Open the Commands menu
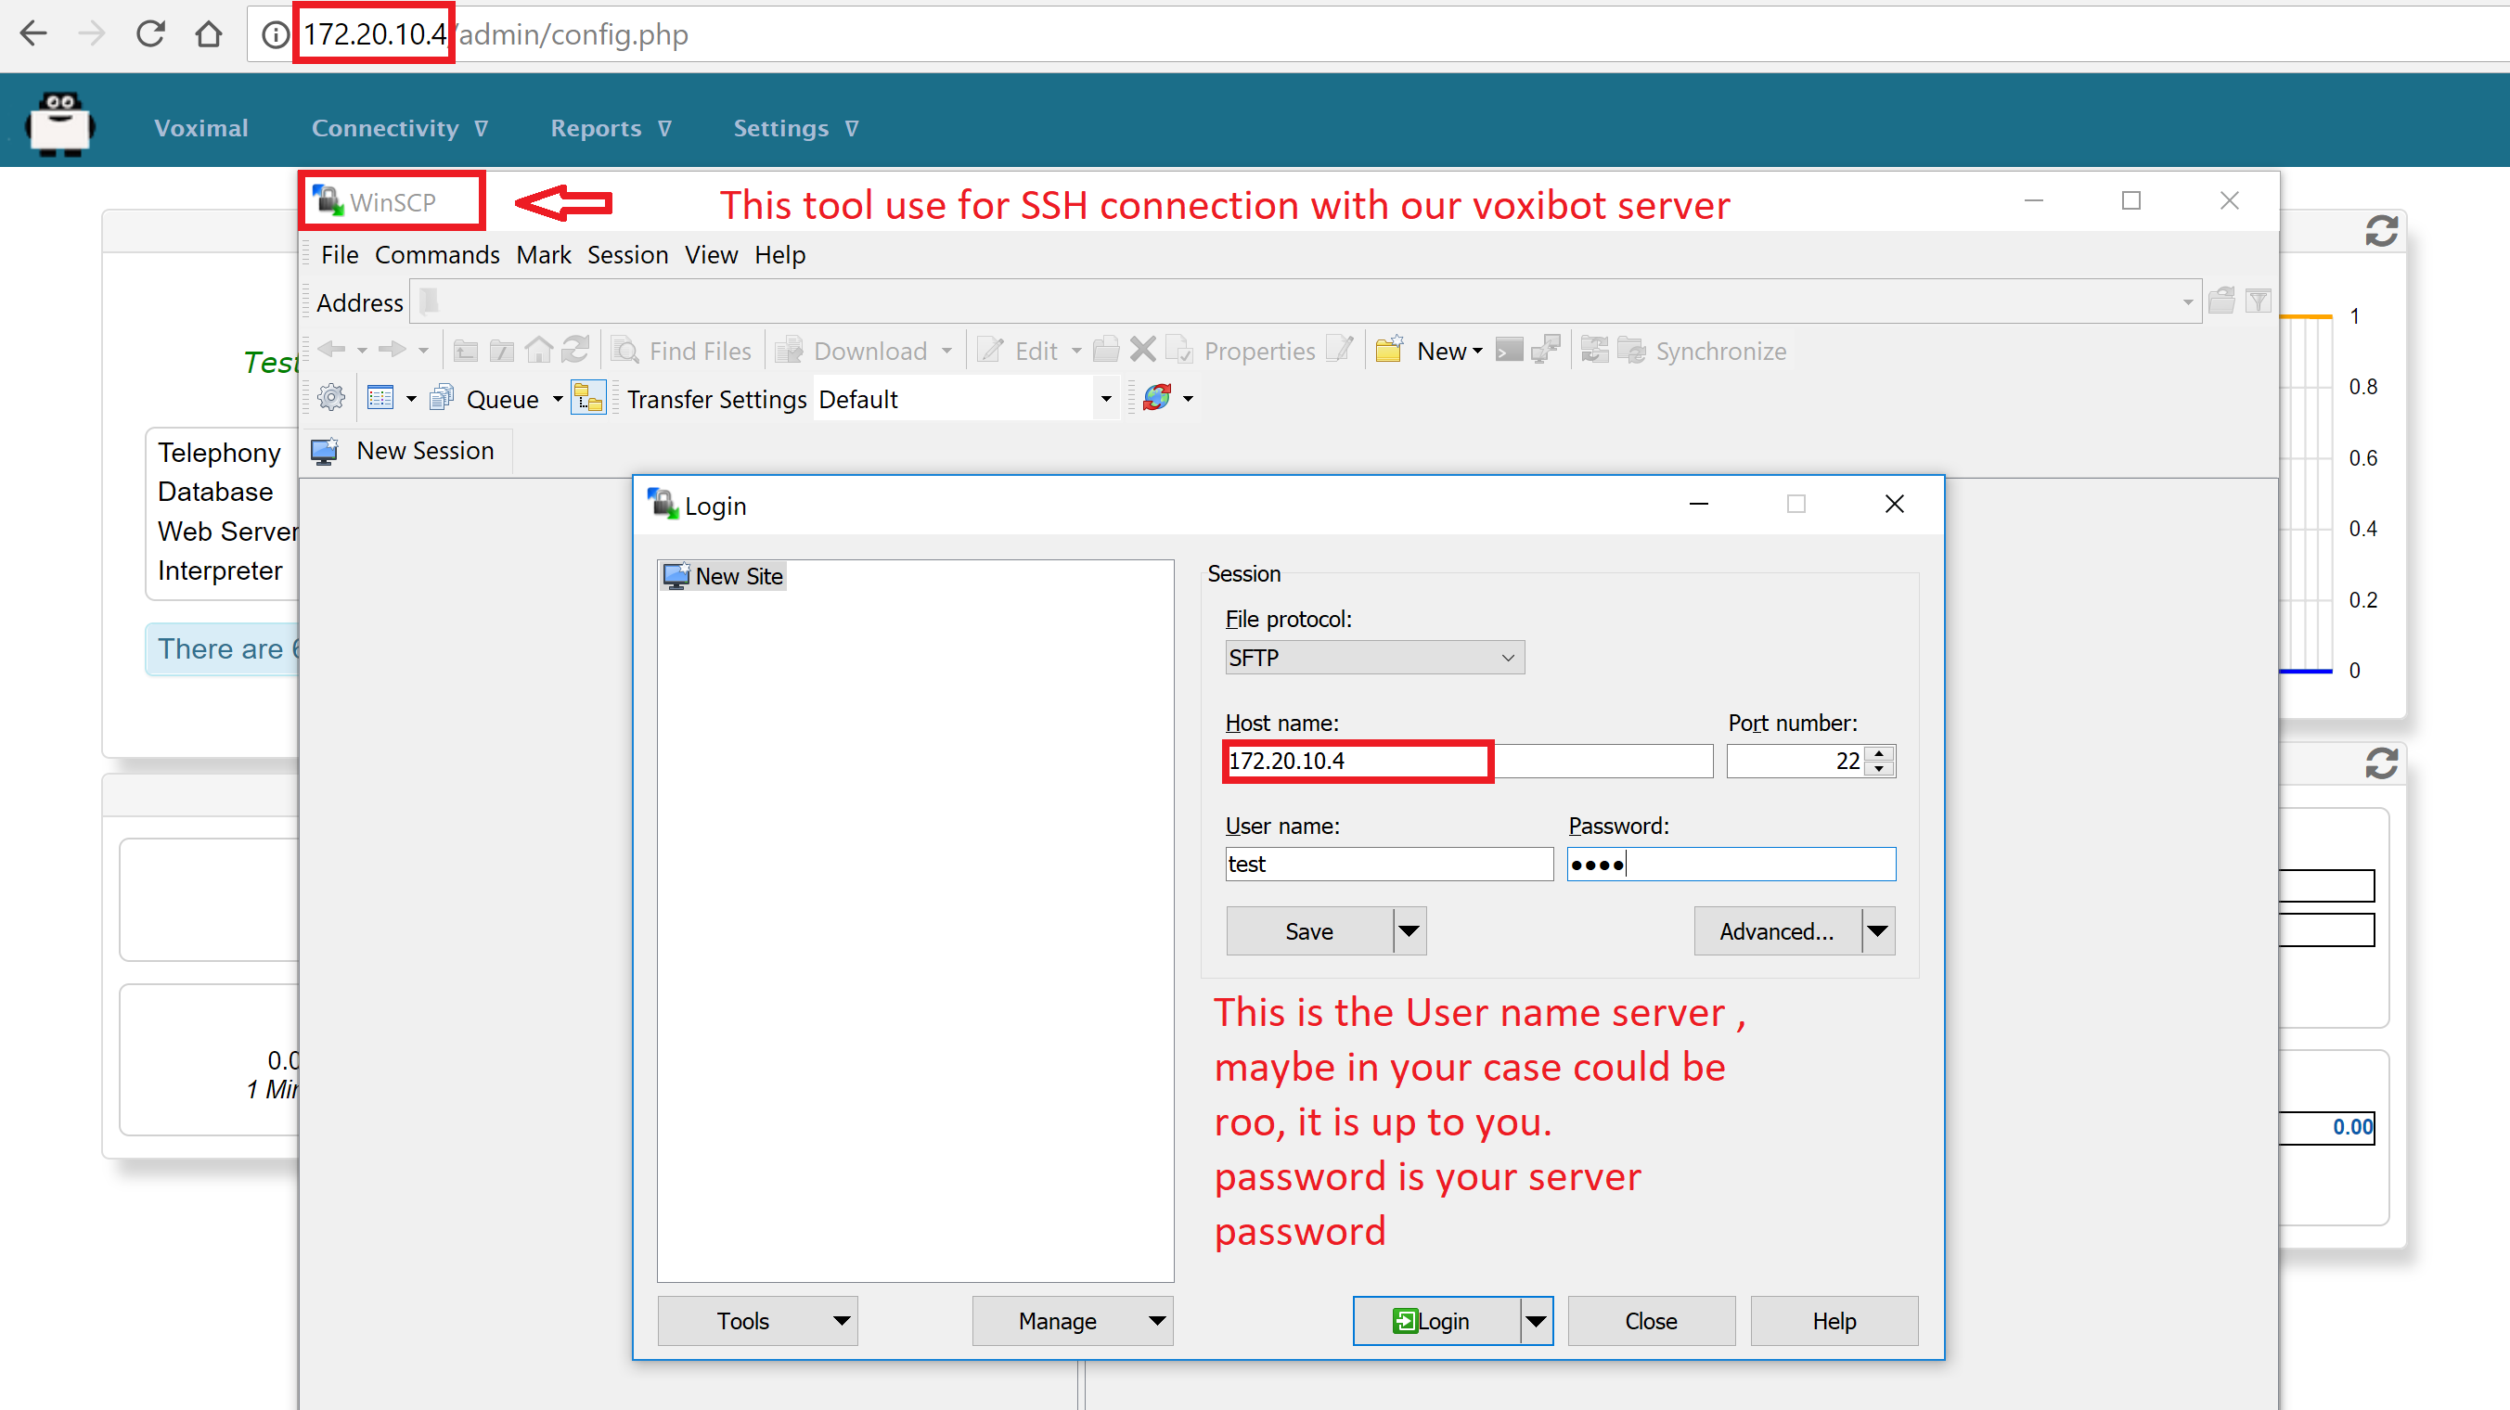 point(436,255)
